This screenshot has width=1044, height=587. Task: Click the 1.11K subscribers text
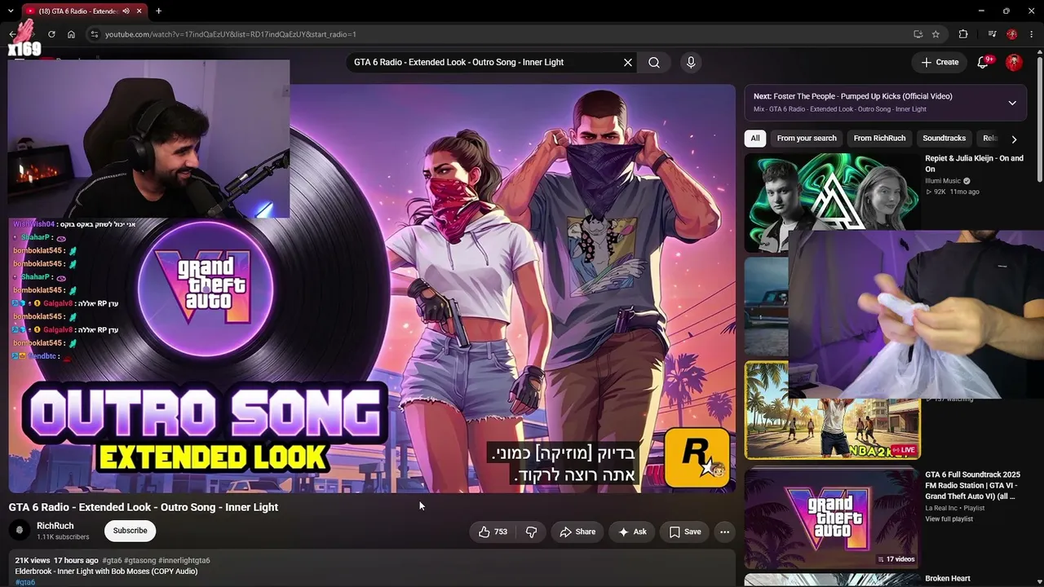point(63,537)
